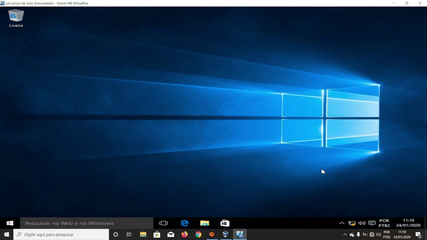
Task: Expand hidden icons in the host system tray
Action: (345, 234)
